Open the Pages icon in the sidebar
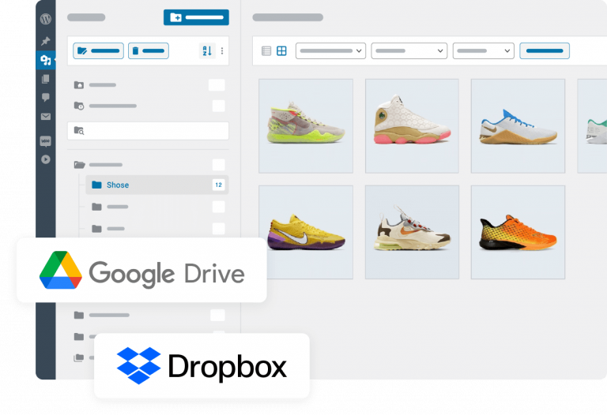 (x=46, y=79)
